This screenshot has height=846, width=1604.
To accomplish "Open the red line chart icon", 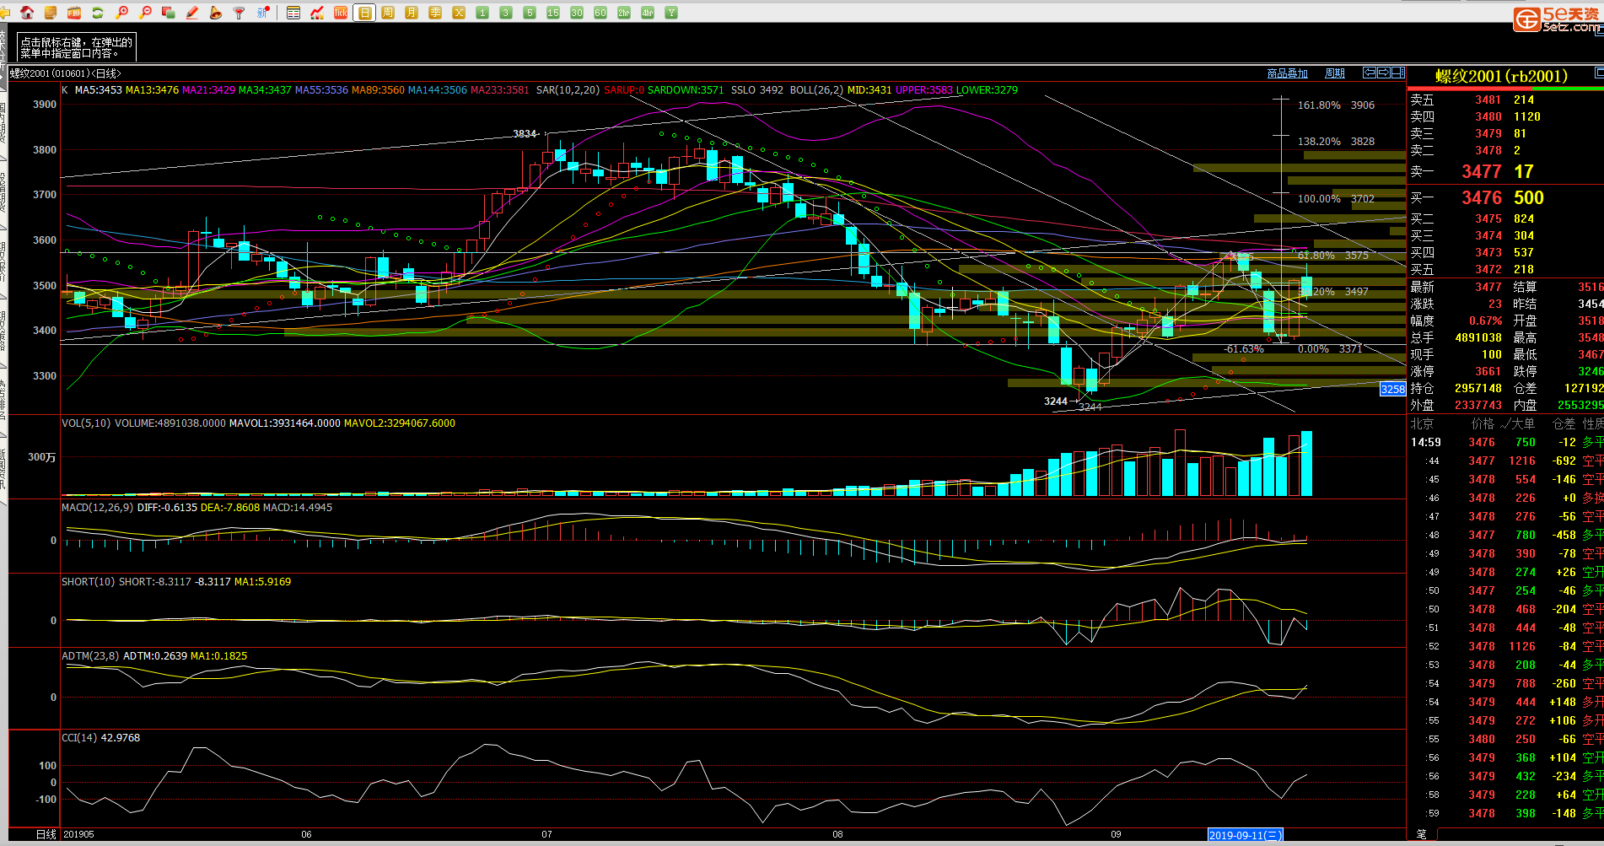I will click(317, 13).
